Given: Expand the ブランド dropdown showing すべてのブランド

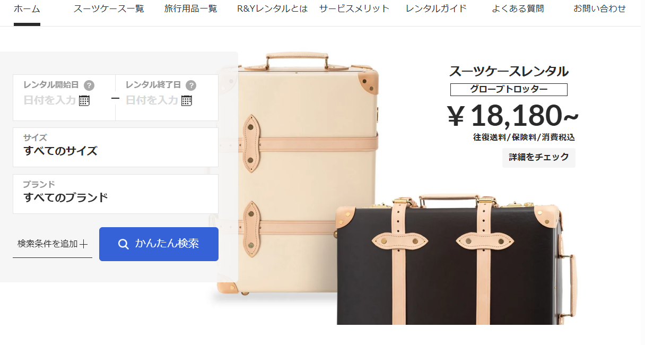Looking at the screenshot, I should click(x=116, y=194).
